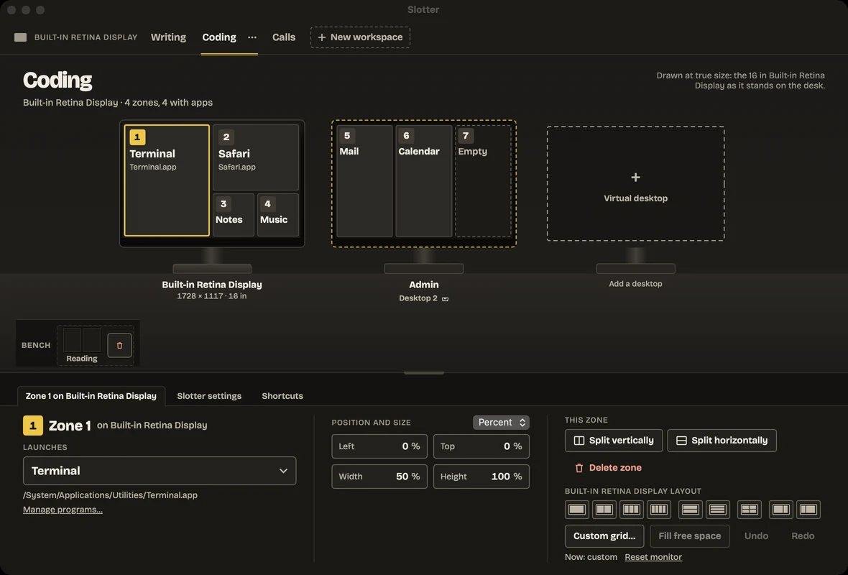Open the Launches program dropdown showing Terminal

pos(160,471)
